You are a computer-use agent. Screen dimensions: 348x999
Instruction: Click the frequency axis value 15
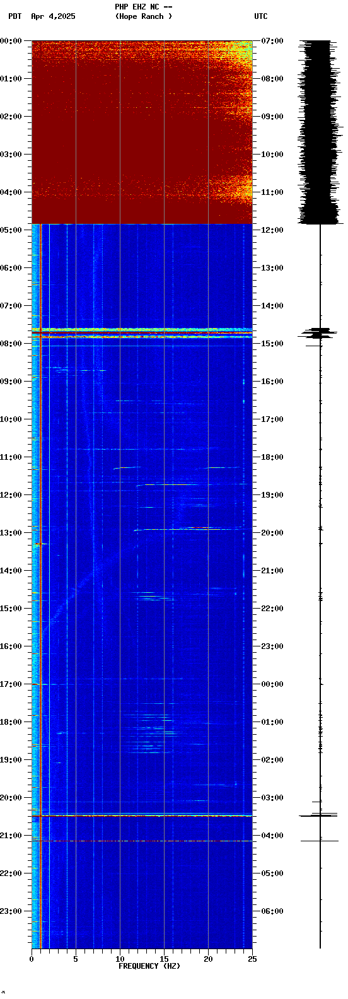[x=164, y=959]
